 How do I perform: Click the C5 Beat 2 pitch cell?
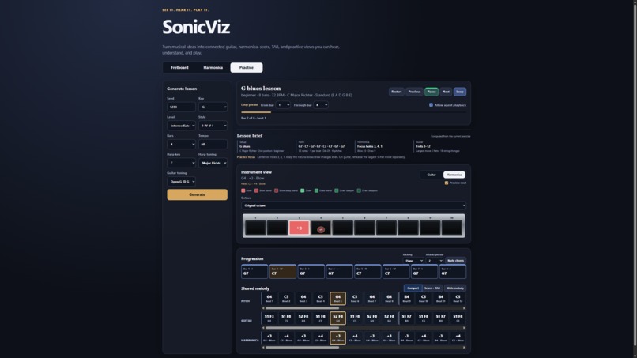tap(286, 298)
